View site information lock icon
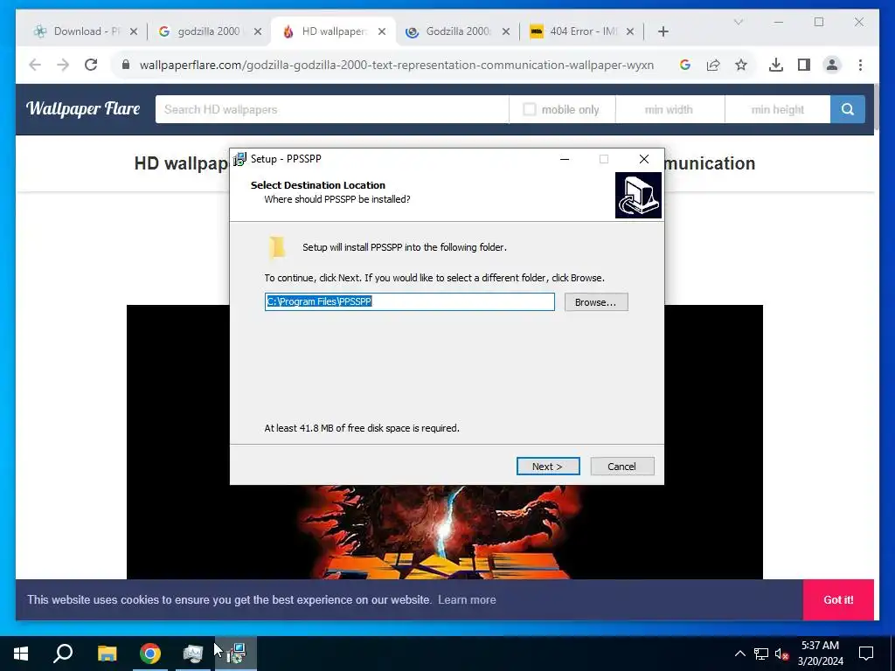 (x=126, y=65)
